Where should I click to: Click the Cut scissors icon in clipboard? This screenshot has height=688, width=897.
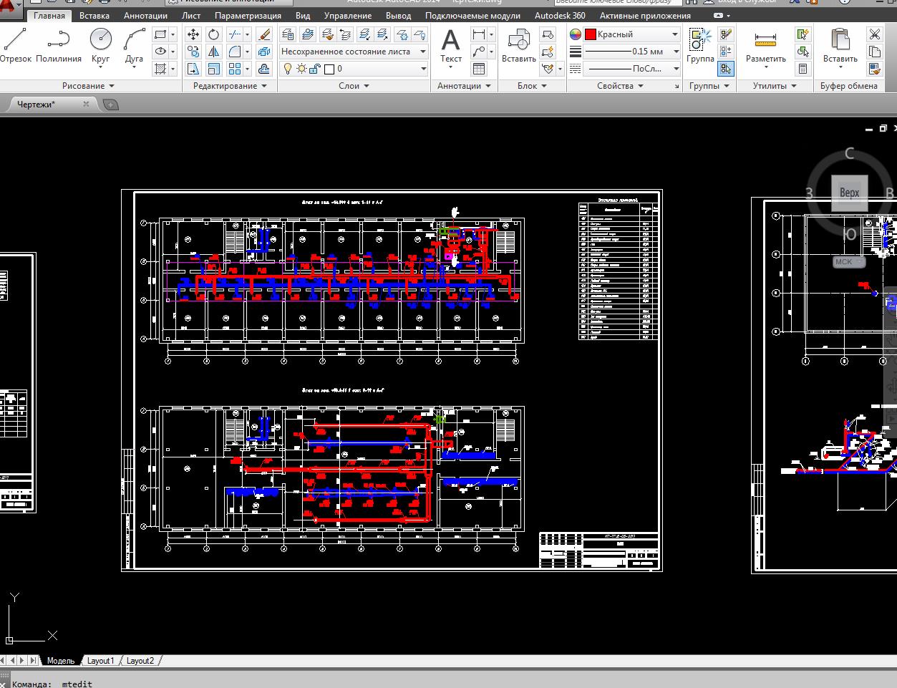point(874,34)
